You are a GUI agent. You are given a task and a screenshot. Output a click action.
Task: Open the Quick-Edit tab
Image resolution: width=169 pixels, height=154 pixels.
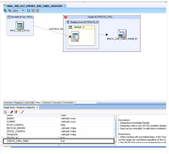29,103
